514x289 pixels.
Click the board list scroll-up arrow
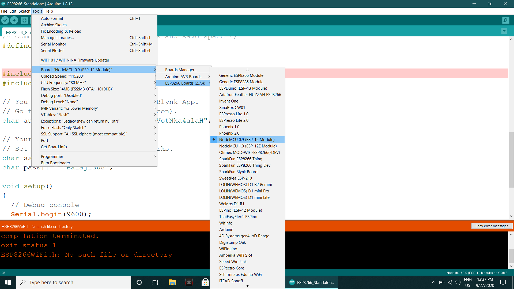point(247,70)
